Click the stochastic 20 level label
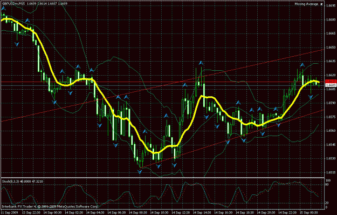This screenshot has width=337, height=215. [327, 203]
